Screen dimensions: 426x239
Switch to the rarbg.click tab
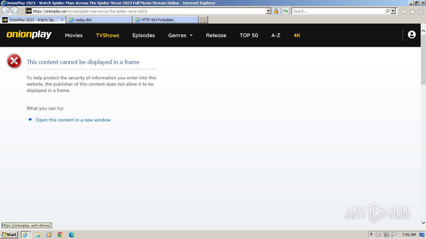tap(99, 20)
